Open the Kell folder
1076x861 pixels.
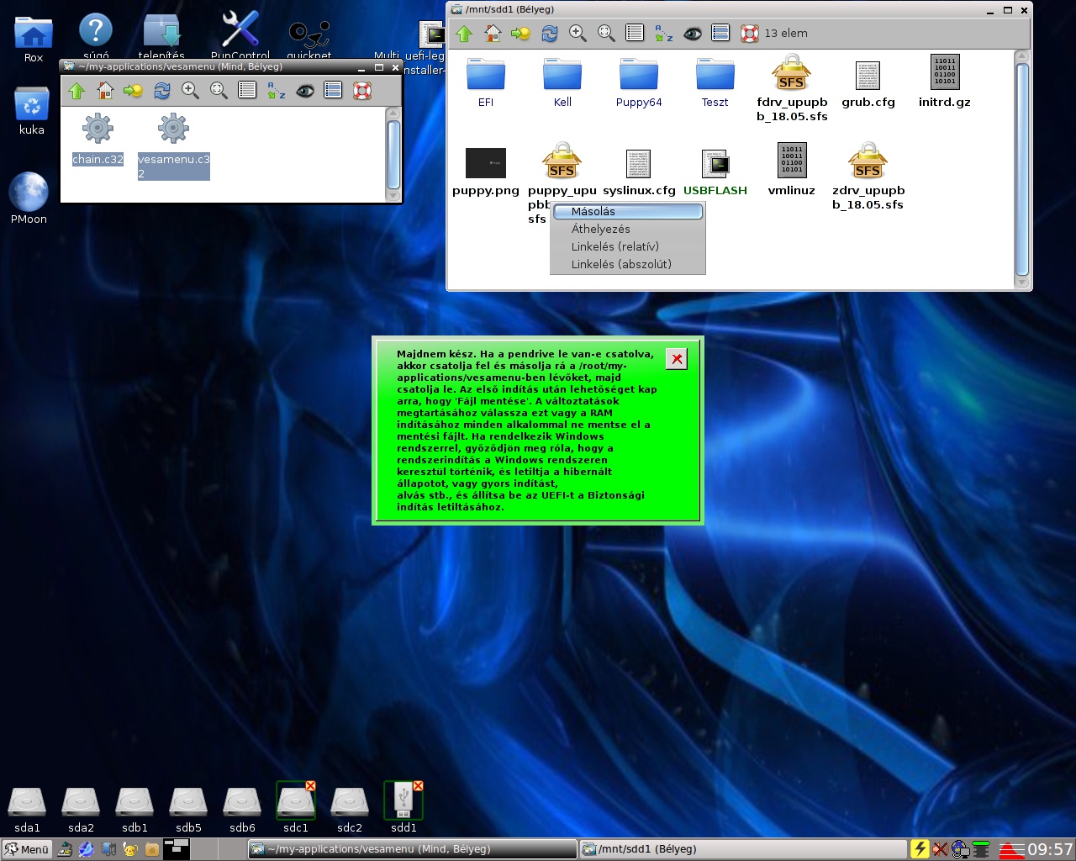click(x=562, y=82)
